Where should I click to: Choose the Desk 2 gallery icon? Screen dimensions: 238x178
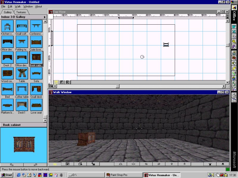click(x=7, y=57)
